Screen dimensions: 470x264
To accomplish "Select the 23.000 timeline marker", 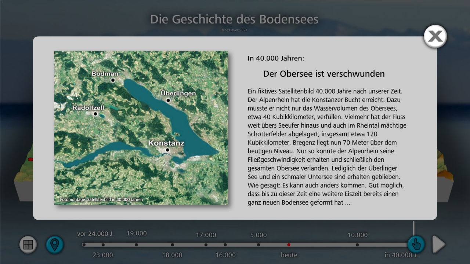I will (103, 245).
